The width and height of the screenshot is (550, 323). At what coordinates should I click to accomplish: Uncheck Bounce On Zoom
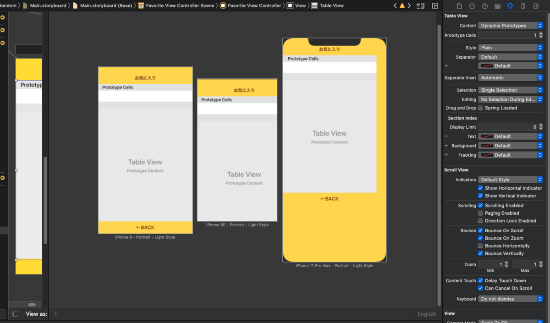click(480, 238)
